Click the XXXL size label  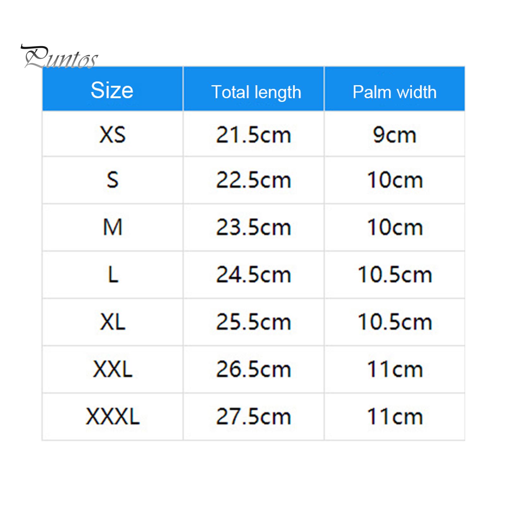pos(113,416)
